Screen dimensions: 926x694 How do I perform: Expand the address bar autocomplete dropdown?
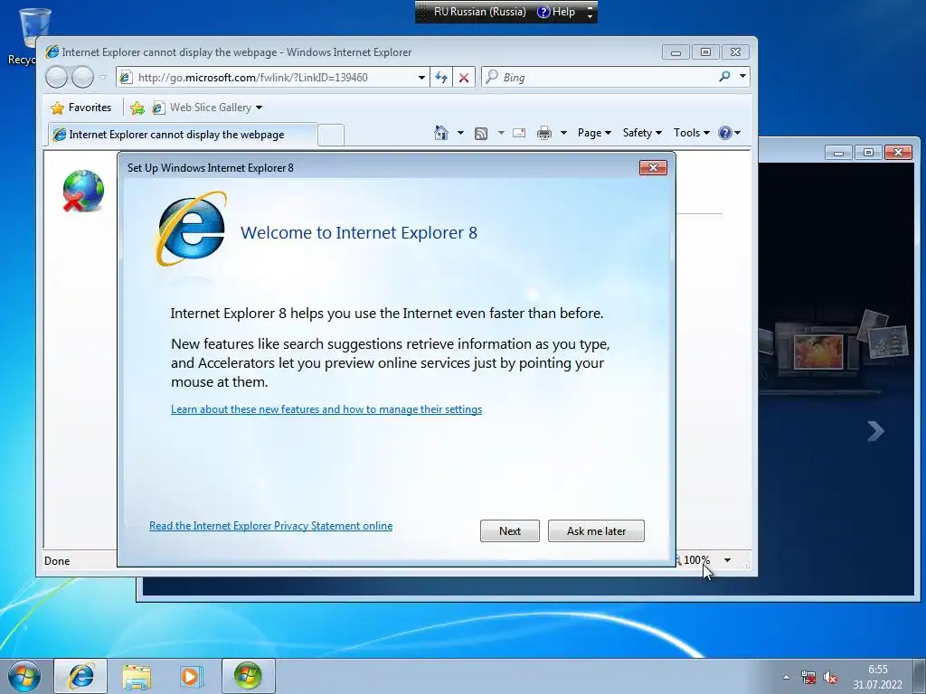[x=421, y=78]
